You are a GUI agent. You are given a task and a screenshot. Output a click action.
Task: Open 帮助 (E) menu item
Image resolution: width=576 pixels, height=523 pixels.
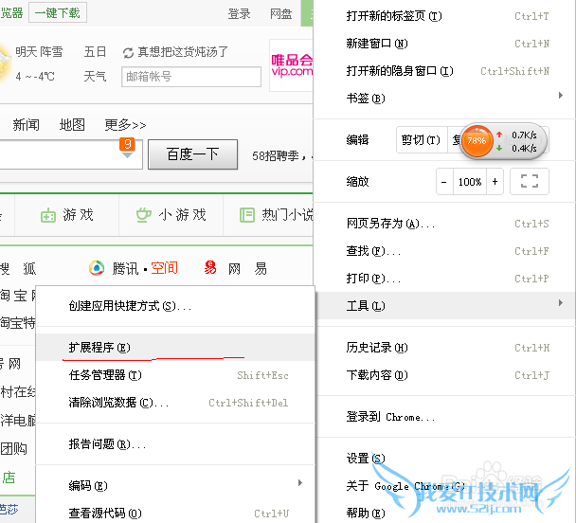click(x=445, y=513)
